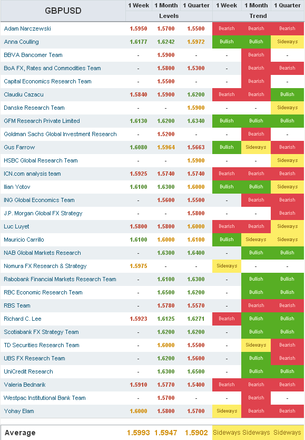305x440 pixels.
Task: Open Rabobank Financial Markets Research Team link
Action: click(x=60, y=279)
